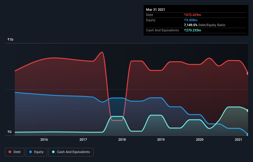The width and height of the screenshot is (253, 162).
Task: Click the ₹0 y-axis label
Action: 10,132
